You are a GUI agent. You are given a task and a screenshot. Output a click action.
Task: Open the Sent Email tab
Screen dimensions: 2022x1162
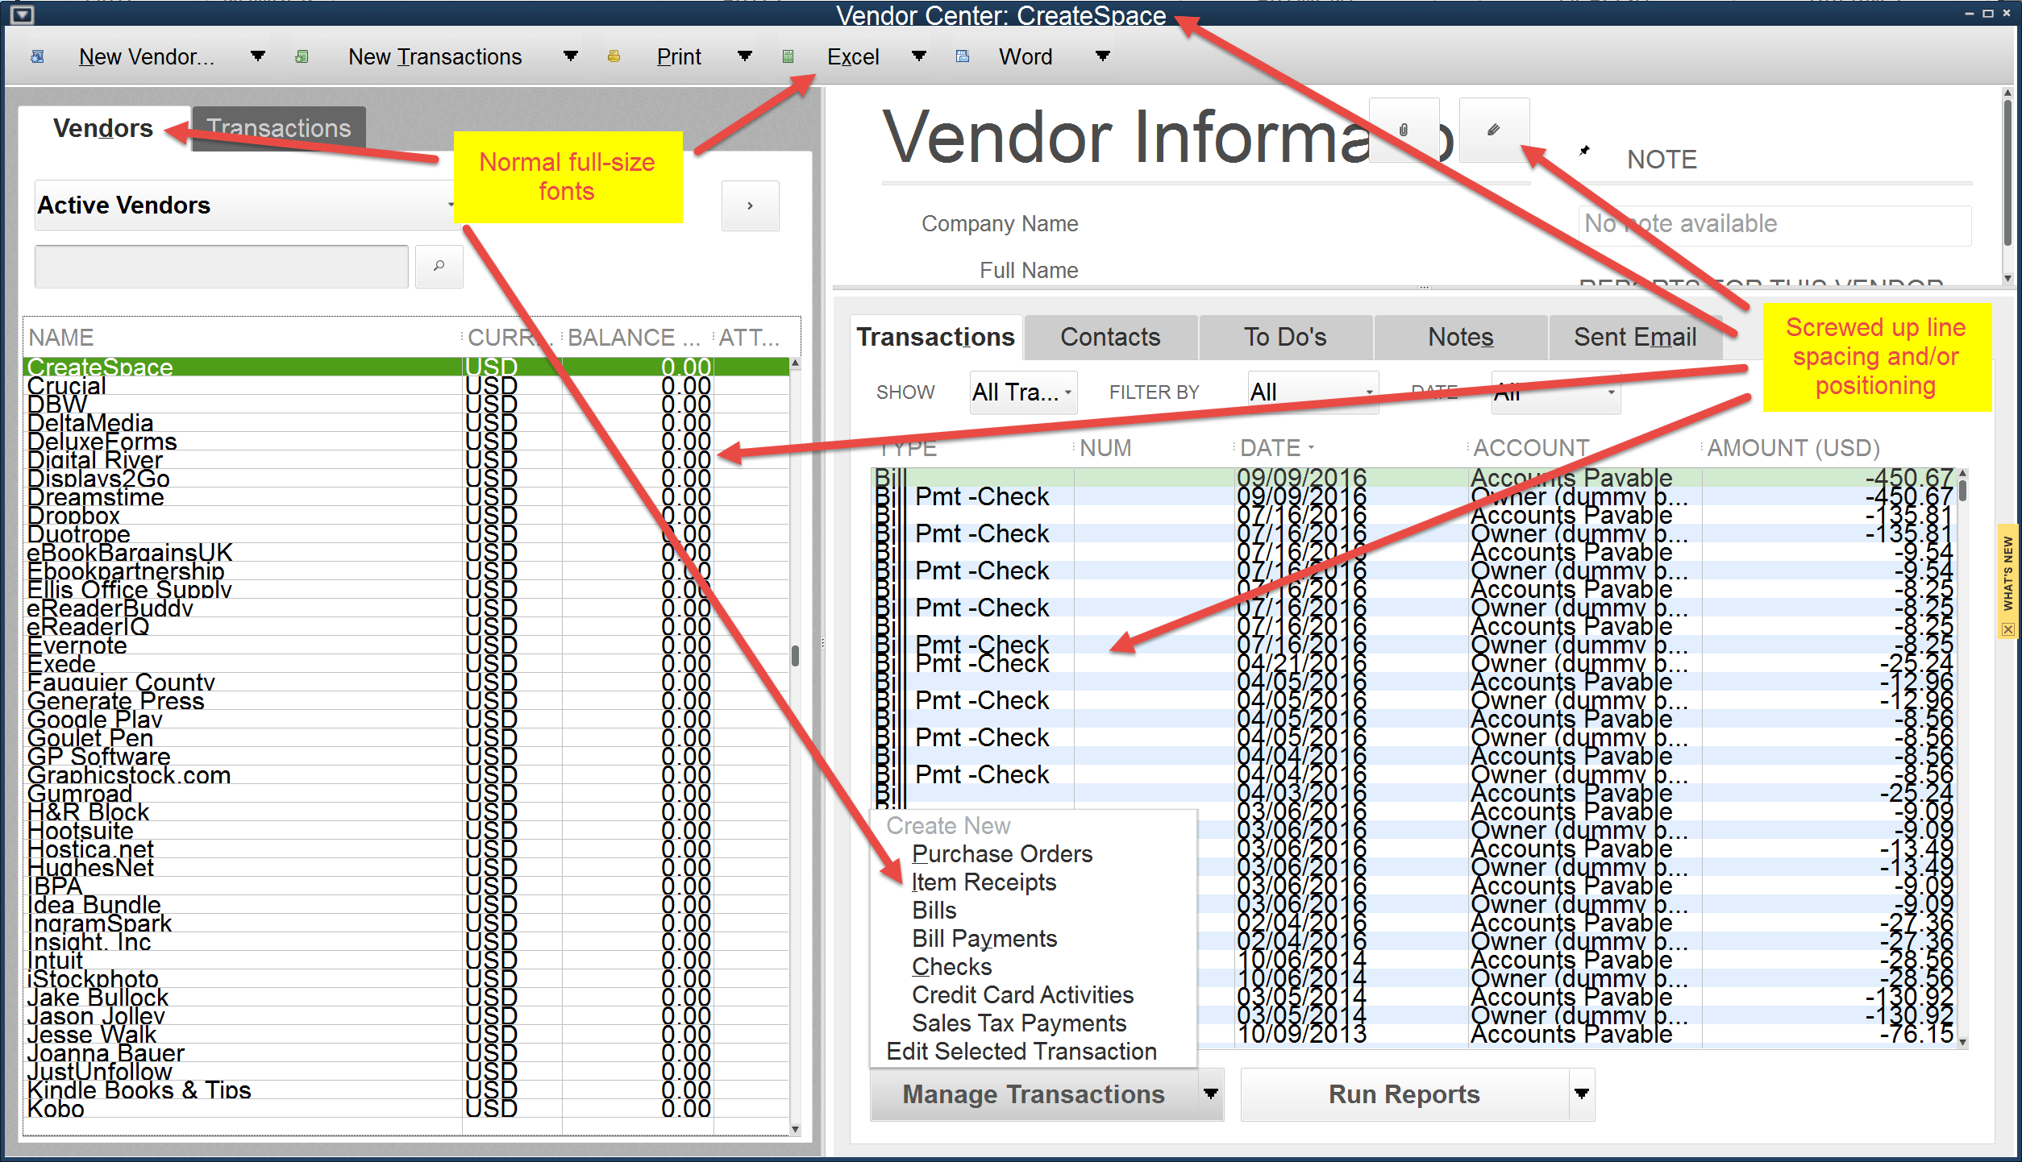click(x=1635, y=337)
